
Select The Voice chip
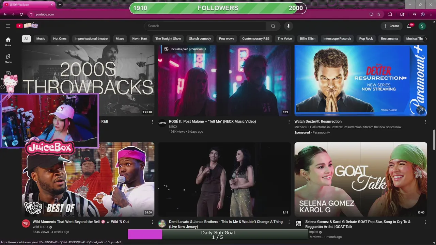285,38
